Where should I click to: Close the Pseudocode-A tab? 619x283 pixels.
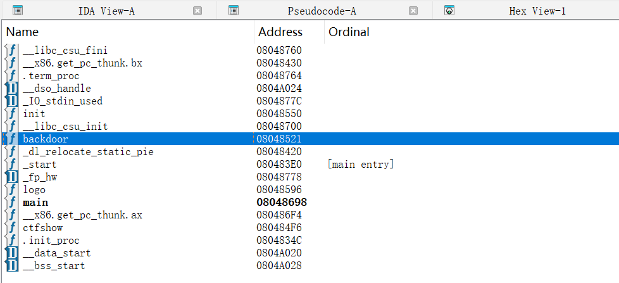click(x=413, y=11)
